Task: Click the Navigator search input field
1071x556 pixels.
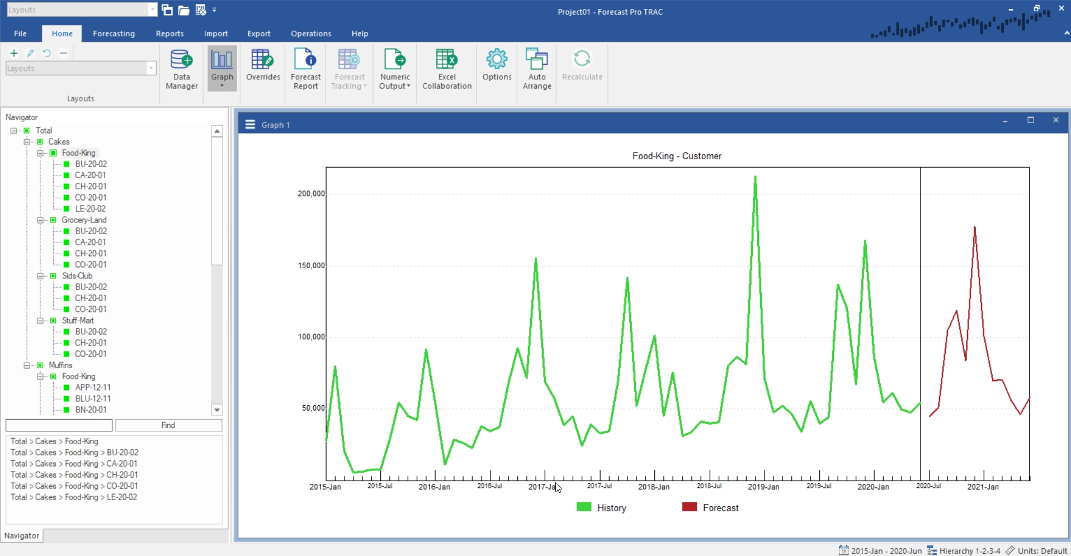Action: click(59, 425)
